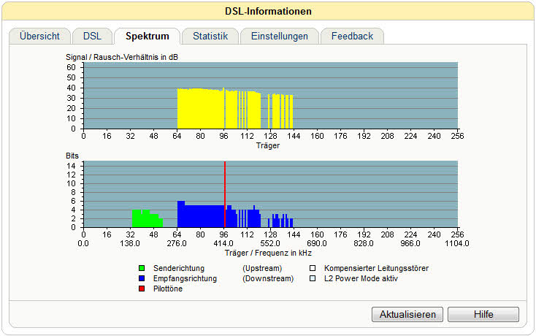Select the Spektrum tab

tap(148, 37)
